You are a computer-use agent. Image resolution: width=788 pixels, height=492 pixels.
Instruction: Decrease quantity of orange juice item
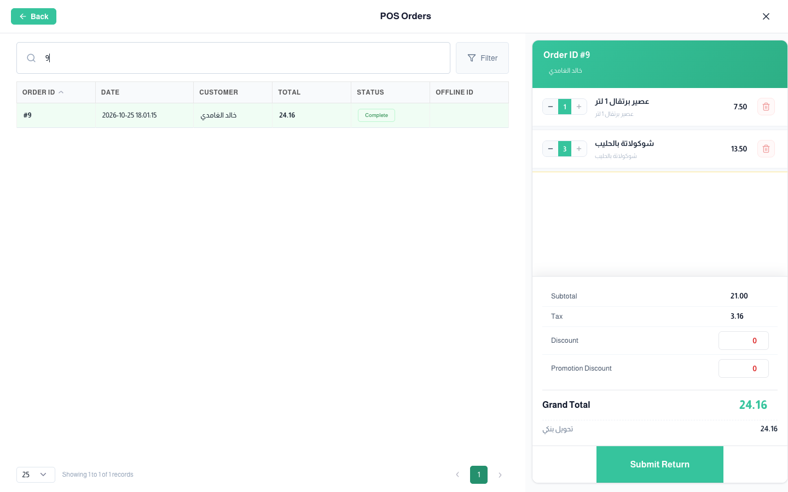click(x=551, y=107)
